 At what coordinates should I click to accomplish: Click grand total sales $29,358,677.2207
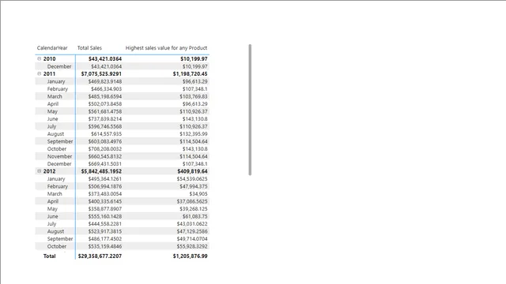point(100,256)
